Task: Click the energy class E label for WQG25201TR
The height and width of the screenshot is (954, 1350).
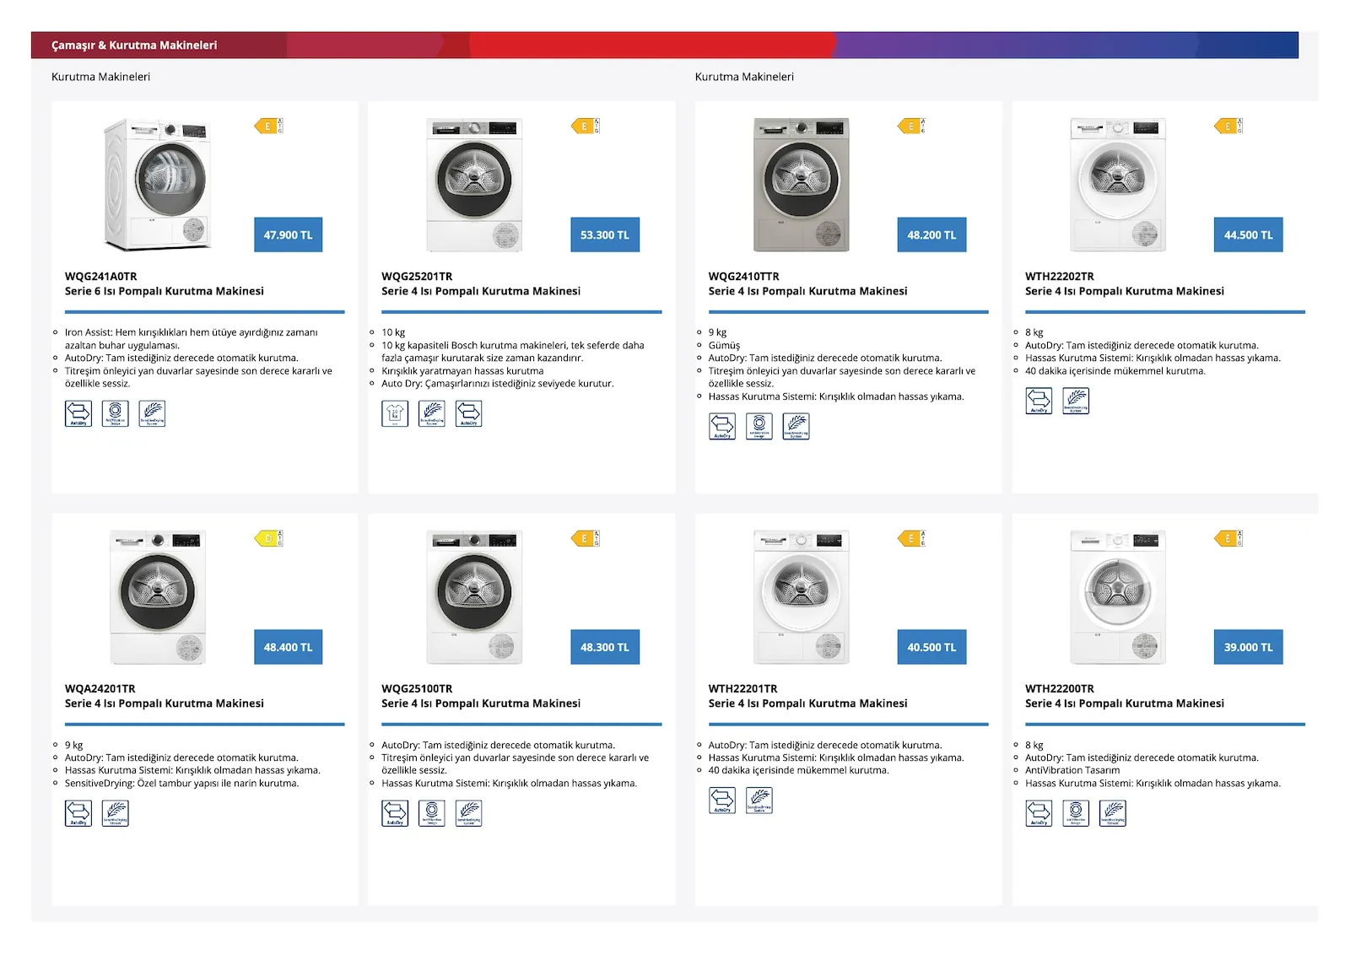Action: click(x=585, y=126)
